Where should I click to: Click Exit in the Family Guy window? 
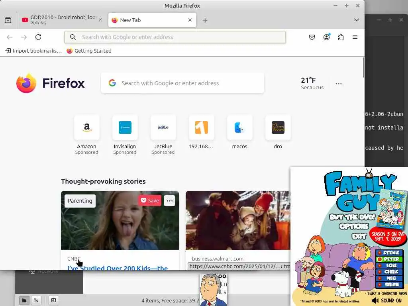[359, 236]
